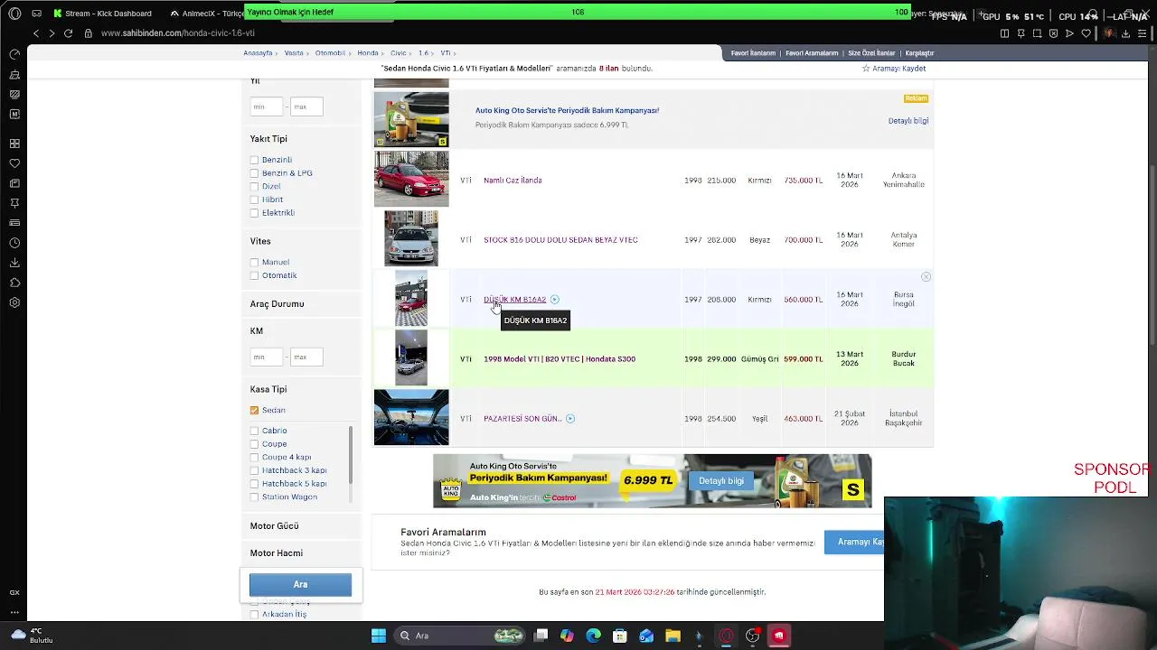The image size is (1157, 650).
Task: Check the Benzin & LPG checkbox
Action: click(x=254, y=173)
